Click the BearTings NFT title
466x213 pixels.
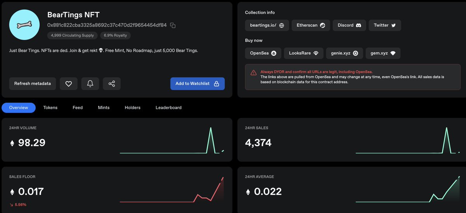[x=73, y=15]
